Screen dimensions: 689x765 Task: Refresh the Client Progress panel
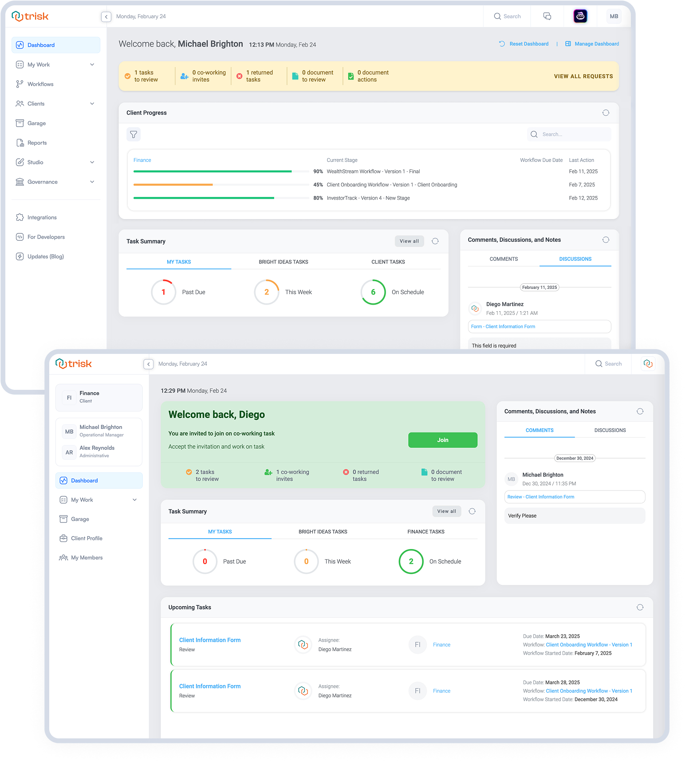coord(606,113)
